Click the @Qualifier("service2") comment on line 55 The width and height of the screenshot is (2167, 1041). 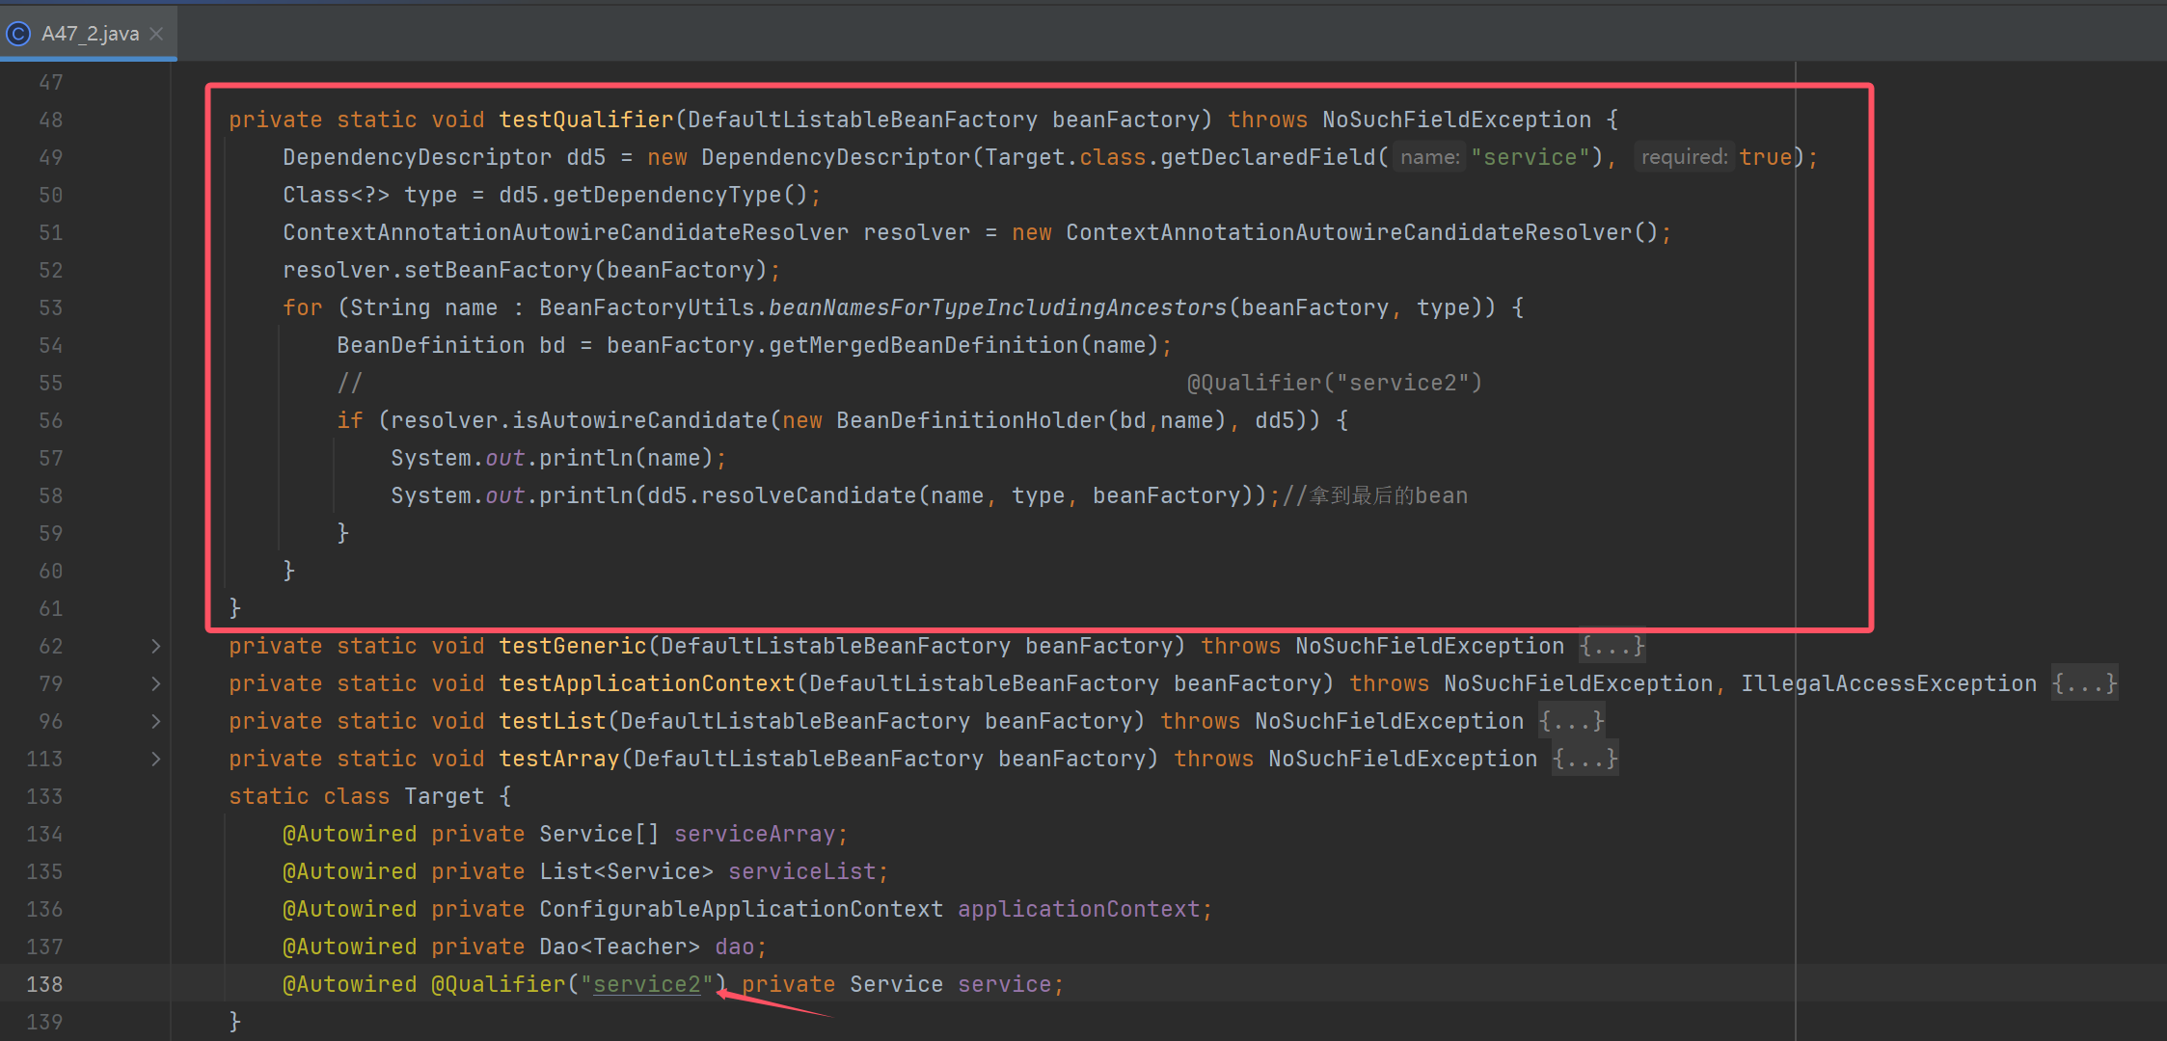[x=1335, y=383]
